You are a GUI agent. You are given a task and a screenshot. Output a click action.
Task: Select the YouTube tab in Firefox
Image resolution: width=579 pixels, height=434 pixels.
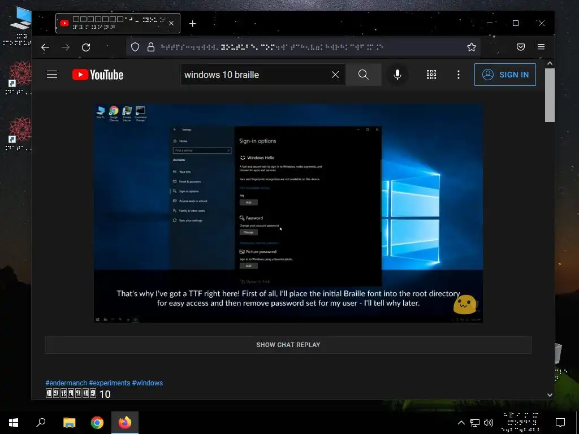click(118, 23)
